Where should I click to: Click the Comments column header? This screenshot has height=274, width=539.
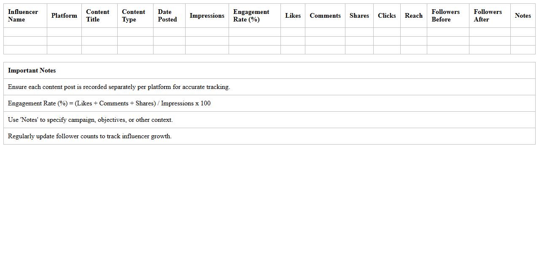pyautogui.click(x=325, y=16)
